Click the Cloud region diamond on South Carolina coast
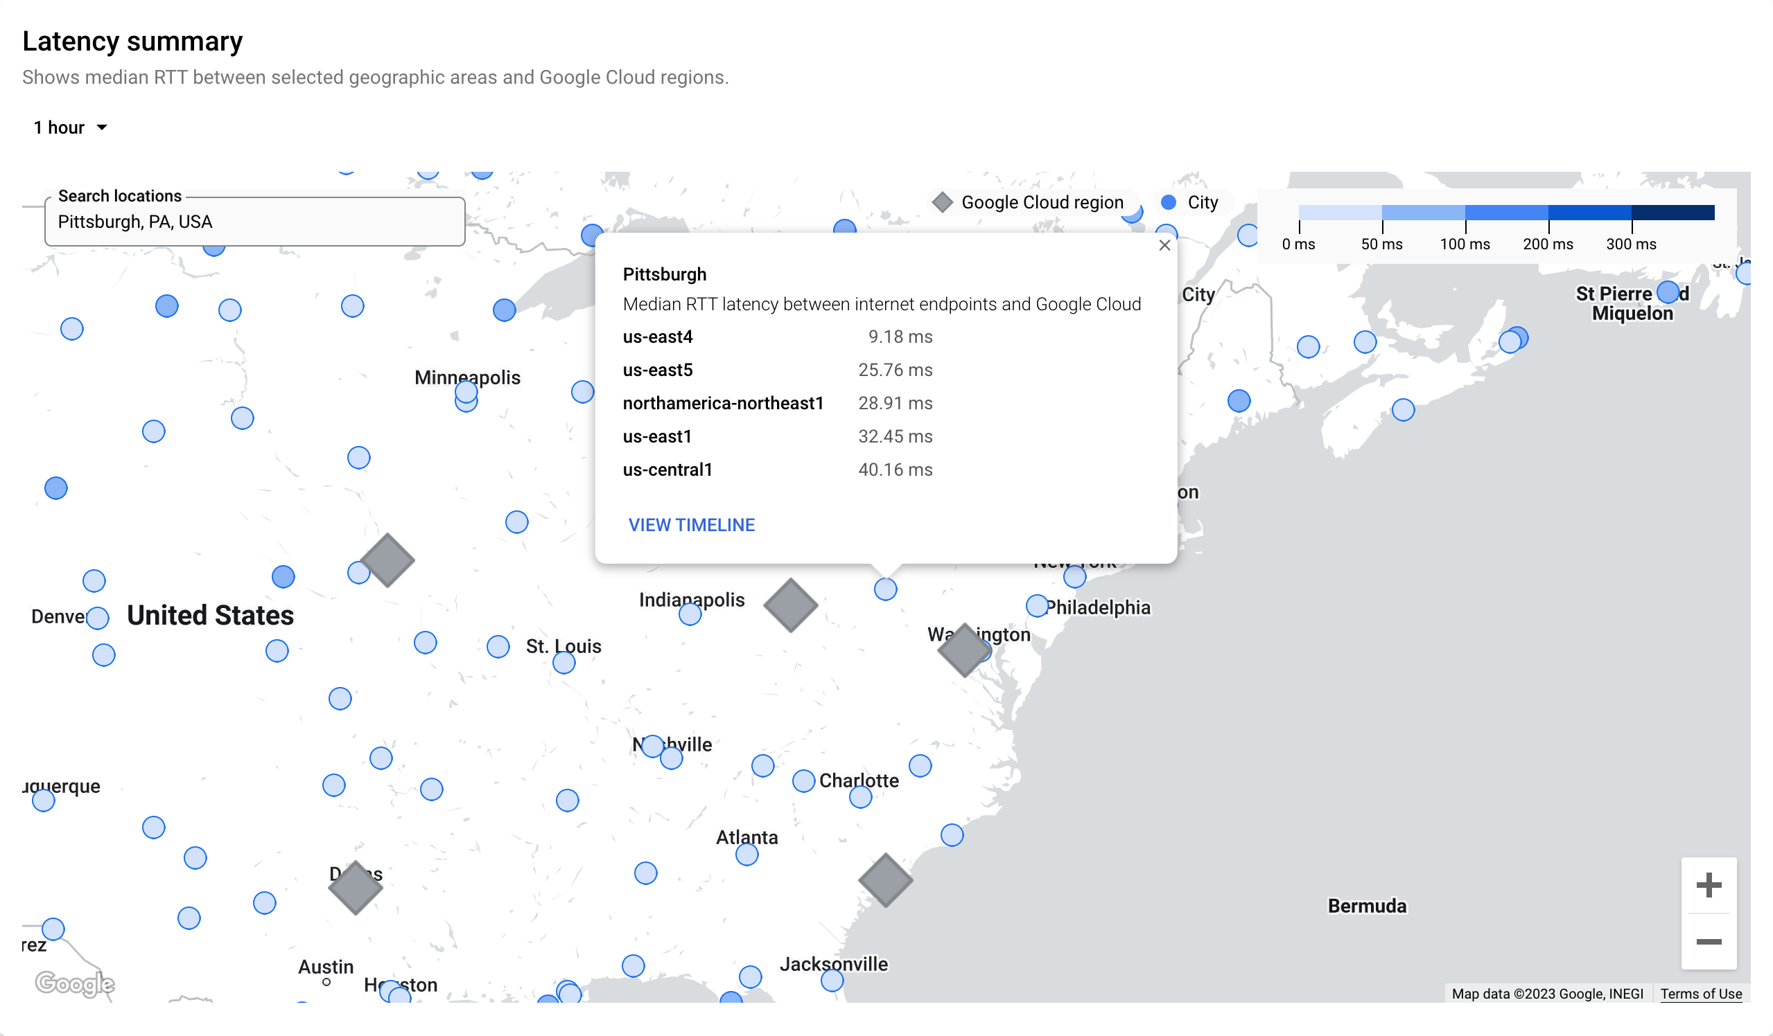The height and width of the screenshot is (1036, 1773). [885, 880]
